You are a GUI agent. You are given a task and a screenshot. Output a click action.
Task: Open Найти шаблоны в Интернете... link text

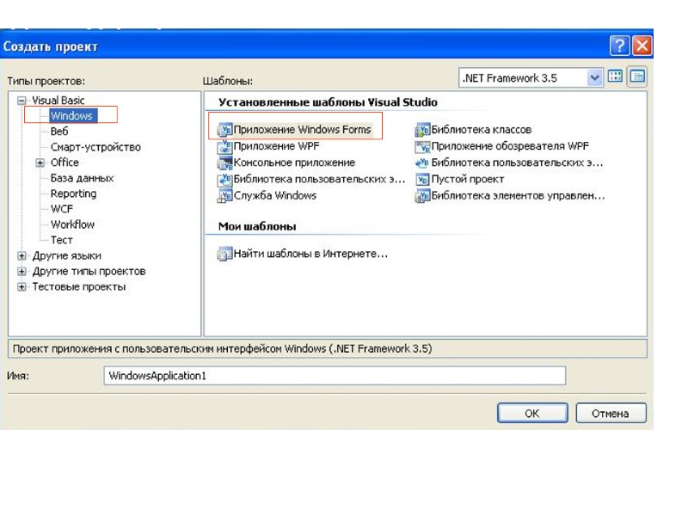click(310, 254)
